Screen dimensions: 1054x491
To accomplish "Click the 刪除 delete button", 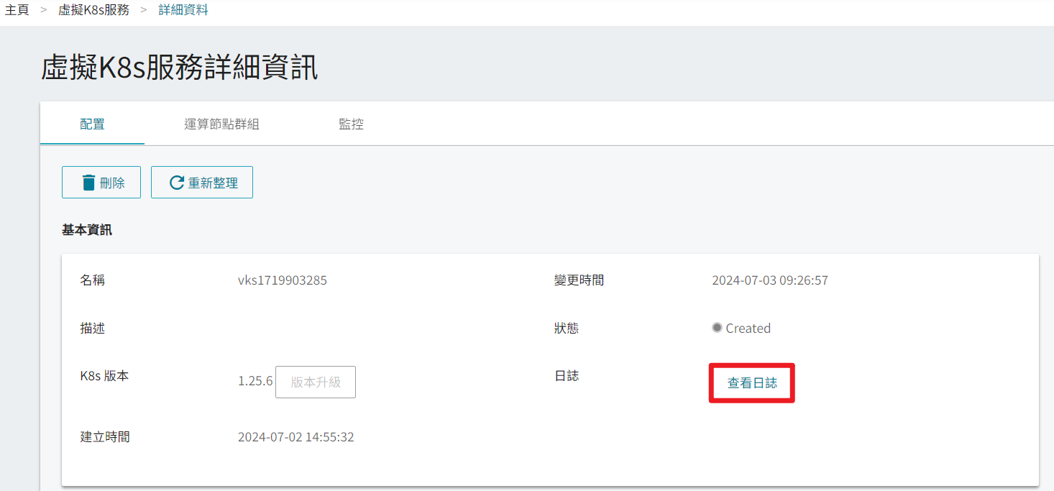I will [x=101, y=183].
